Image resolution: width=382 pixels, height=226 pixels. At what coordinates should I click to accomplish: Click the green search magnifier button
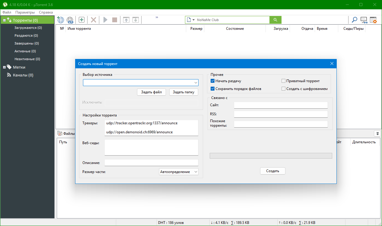(275, 20)
